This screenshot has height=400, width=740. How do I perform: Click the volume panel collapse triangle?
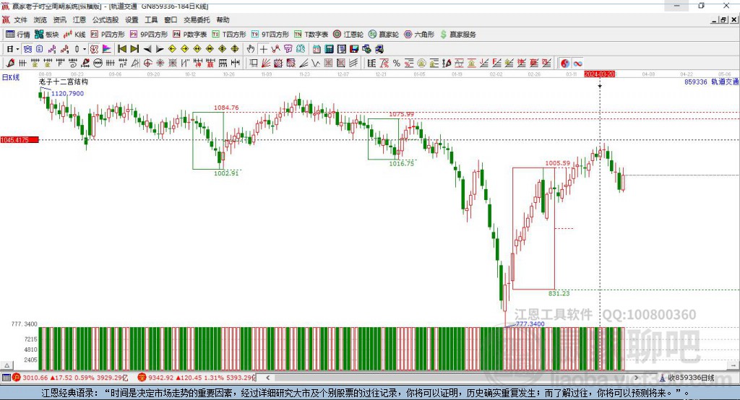[7, 365]
